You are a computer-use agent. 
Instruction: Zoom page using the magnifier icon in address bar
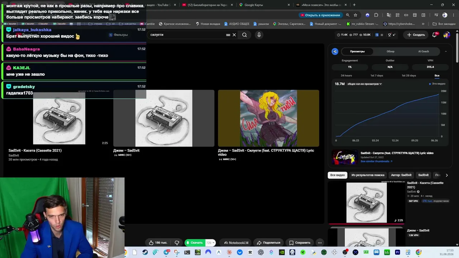pyautogui.click(x=347, y=15)
